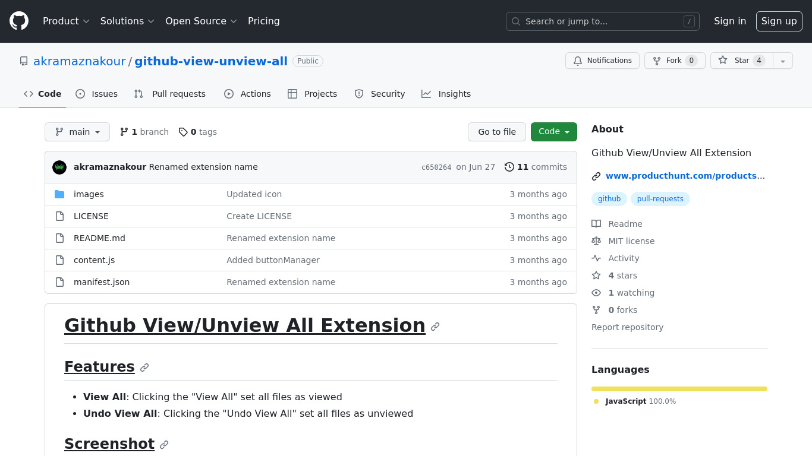The width and height of the screenshot is (812, 456).
Task: Open the manifest.json file
Action: 102,282
